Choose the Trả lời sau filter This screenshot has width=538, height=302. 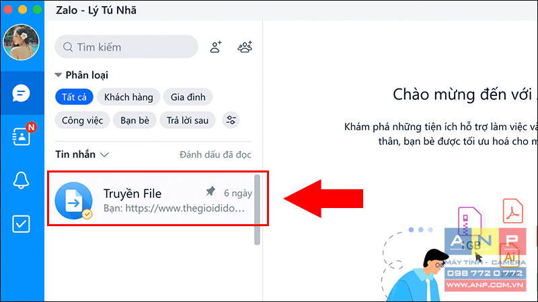point(188,121)
